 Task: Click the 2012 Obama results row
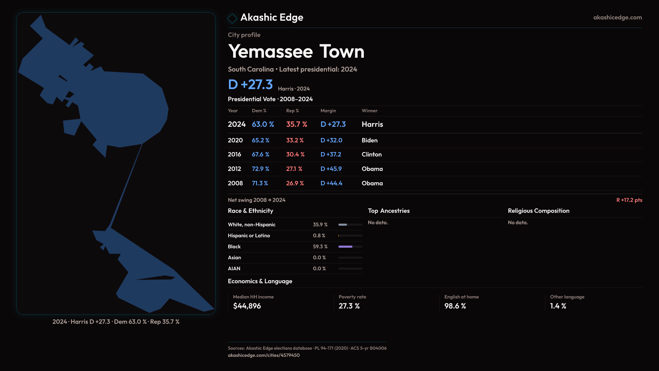coord(305,169)
